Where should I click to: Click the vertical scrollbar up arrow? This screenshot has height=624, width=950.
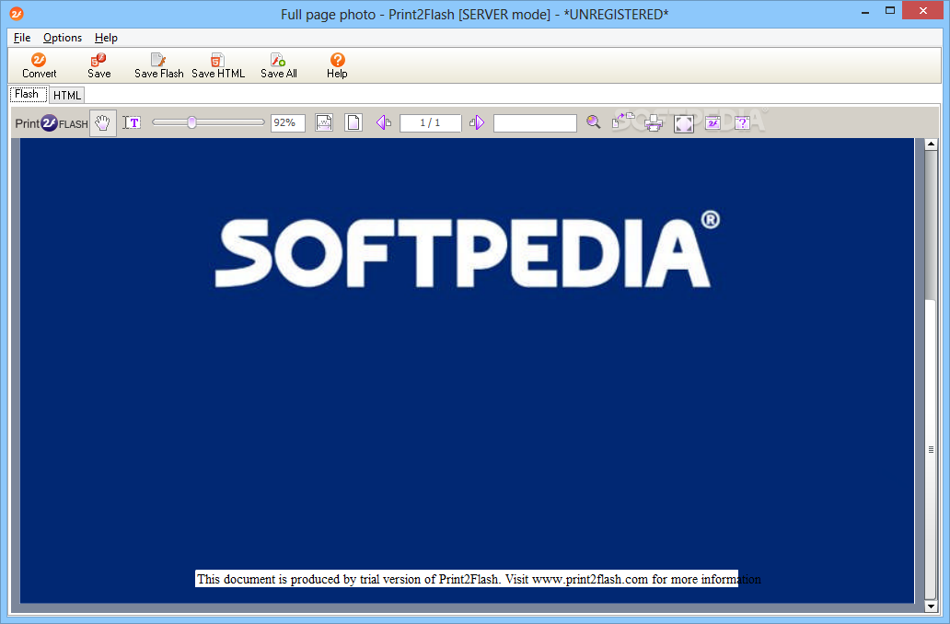tap(932, 144)
